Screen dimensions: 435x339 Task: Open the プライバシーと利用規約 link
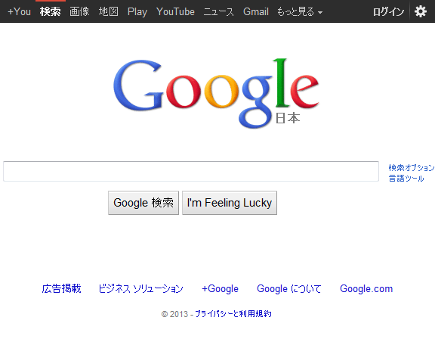(x=233, y=314)
